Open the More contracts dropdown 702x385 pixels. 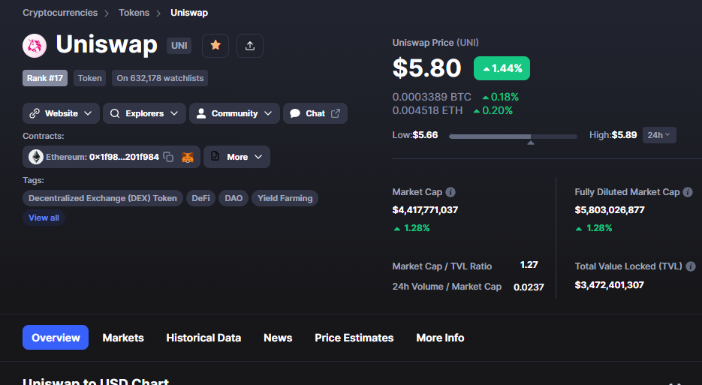pyautogui.click(x=237, y=157)
